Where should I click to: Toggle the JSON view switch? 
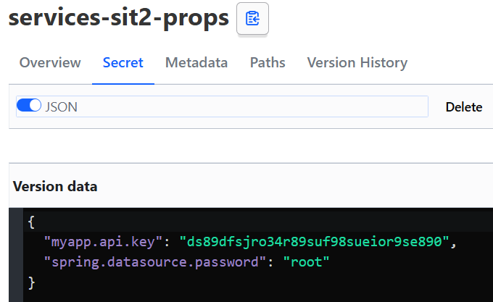click(x=29, y=106)
